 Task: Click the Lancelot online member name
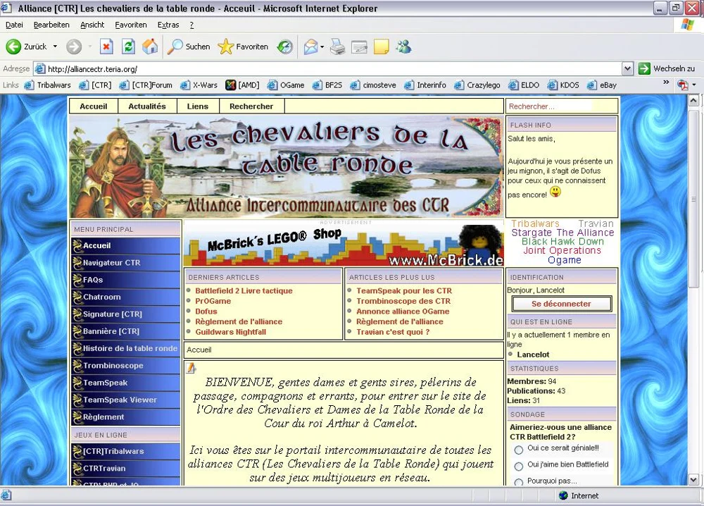pos(533,354)
